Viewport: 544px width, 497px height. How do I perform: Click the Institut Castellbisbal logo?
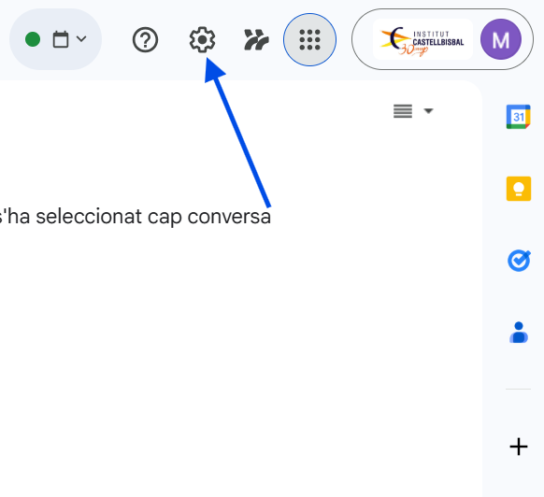click(422, 39)
